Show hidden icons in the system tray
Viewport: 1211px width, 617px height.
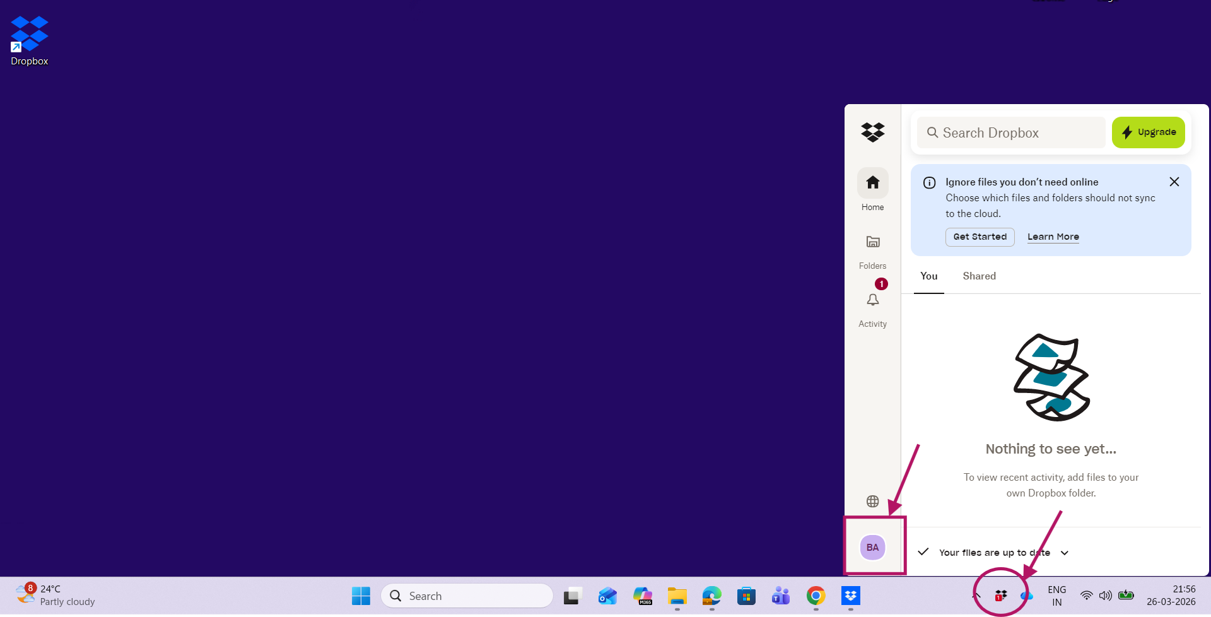(975, 595)
